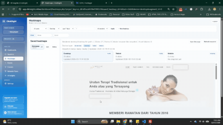The width and height of the screenshot is (223, 125).
Task: Switch device layer to All devices
Action: pos(78,46)
